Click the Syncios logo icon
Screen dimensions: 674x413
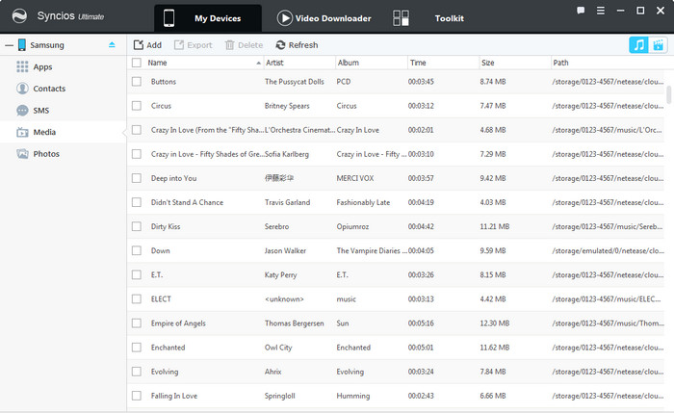pyautogui.click(x=19, y=16)
